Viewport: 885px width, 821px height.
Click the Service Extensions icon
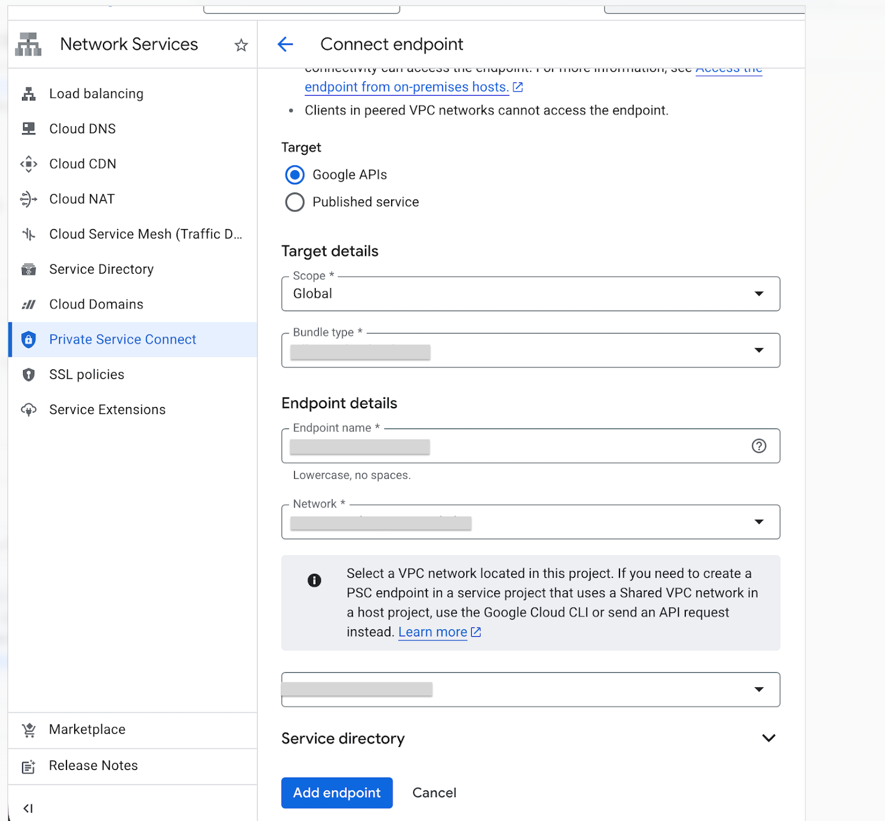[29, 410]
